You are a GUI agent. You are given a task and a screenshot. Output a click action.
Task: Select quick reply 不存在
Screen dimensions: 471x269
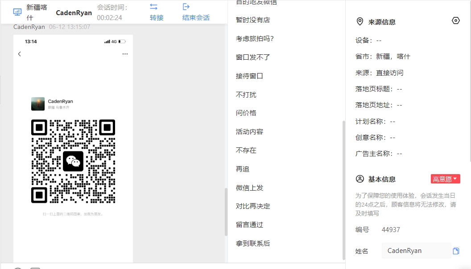(x=246, y=150)
